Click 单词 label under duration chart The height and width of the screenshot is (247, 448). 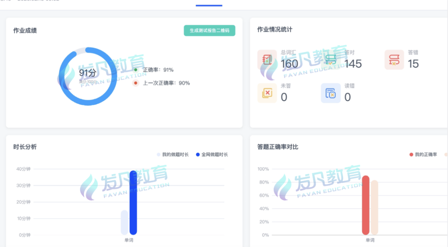pos(129,240)
